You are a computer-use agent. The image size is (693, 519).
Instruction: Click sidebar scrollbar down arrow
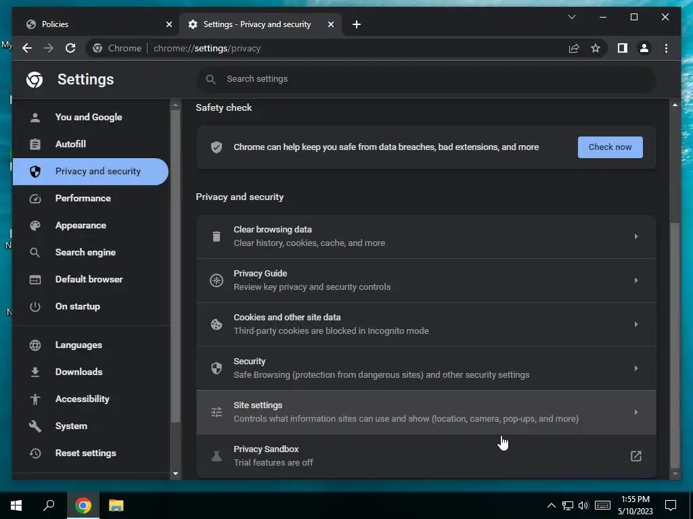[x=175, y=474]
